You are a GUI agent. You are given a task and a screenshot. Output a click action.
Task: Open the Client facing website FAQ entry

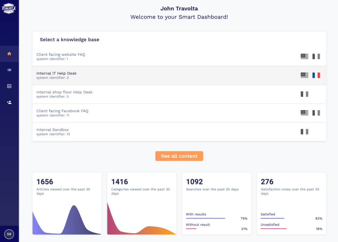141,57
